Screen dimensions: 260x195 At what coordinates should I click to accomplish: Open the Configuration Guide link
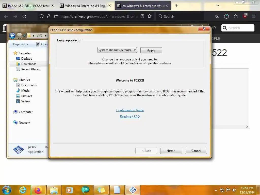pos(130,110)
